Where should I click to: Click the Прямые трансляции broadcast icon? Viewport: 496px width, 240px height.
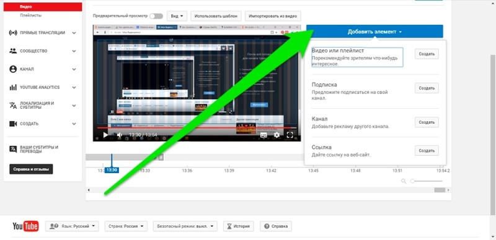pyautogui.click(x=13, y=33)
